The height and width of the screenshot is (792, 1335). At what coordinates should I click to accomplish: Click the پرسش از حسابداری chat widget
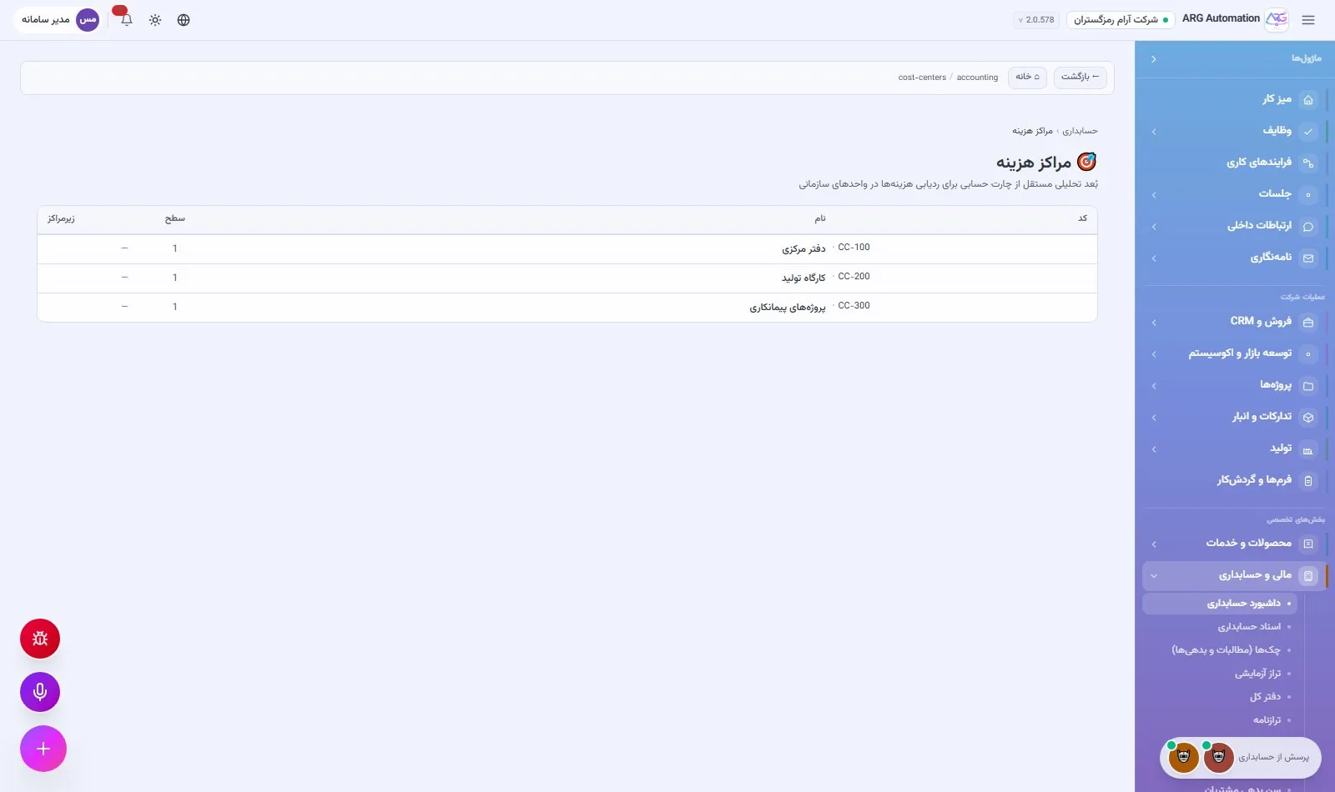tap(1241, 758)
